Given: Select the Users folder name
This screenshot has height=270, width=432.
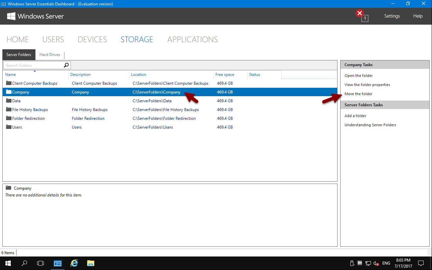Looking at the screenshot, I should (x=17, y=127).
